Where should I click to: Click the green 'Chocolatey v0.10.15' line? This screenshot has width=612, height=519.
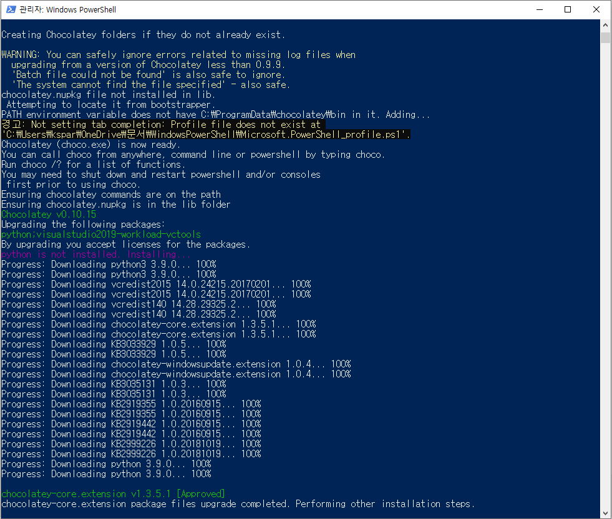point(49,215)
